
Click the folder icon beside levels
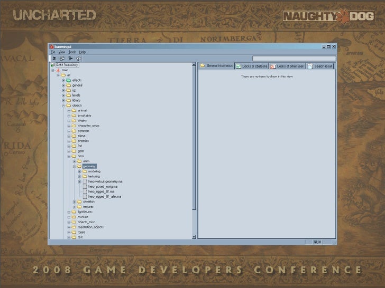[x=69, y=95]
